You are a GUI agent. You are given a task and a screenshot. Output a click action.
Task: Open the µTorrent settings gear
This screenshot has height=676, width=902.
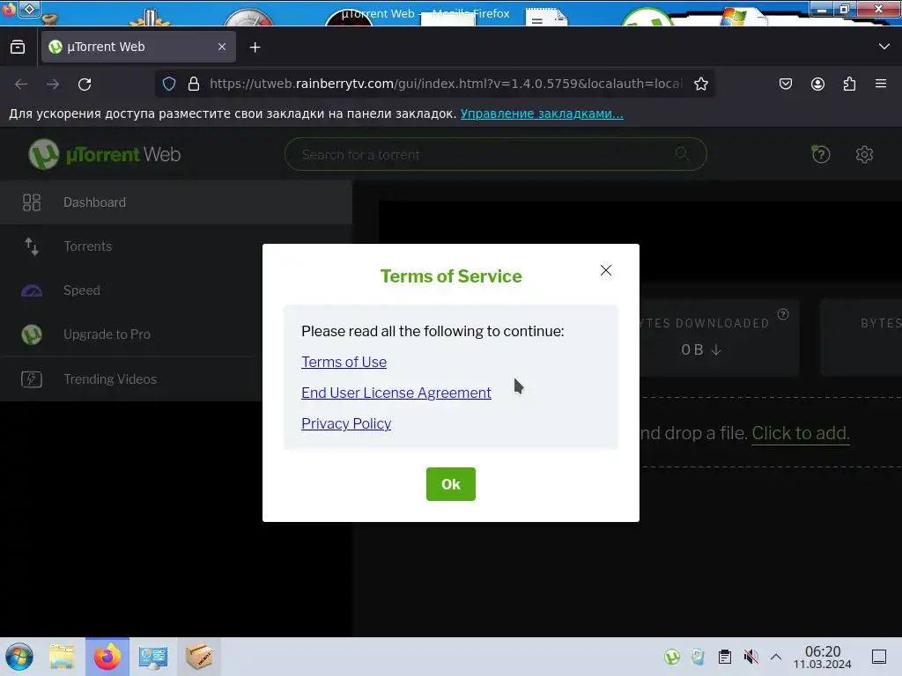[864, 154]
